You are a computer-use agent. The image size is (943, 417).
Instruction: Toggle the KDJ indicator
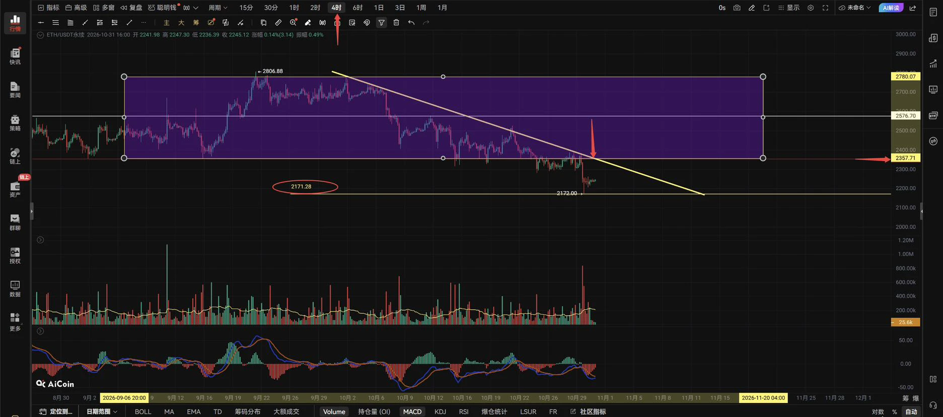click(x=440, y=411)
